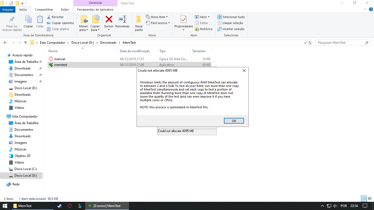
Task: Click the Propriedades icon
Action: coord(183,19)
